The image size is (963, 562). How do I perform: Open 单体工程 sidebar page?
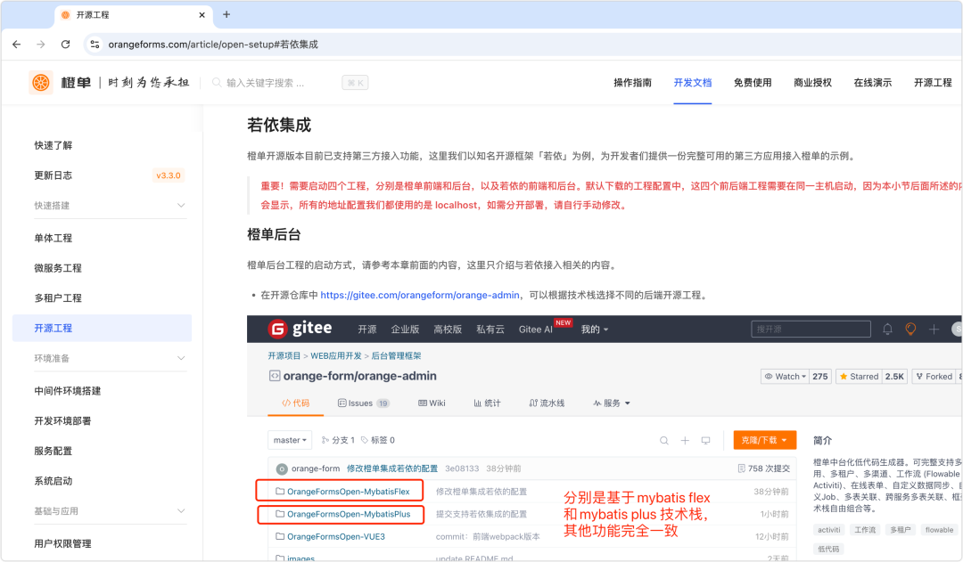point(53,238)
